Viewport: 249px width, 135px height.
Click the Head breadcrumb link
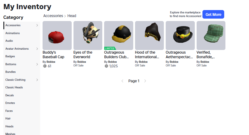[72, 16]
